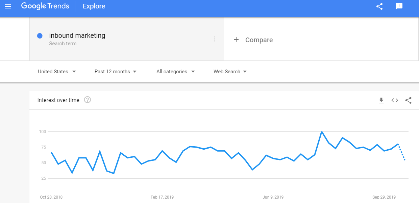Expand the United States region dropdown
Viewport: 419px width, 203px height.
(x=57, y=72)
